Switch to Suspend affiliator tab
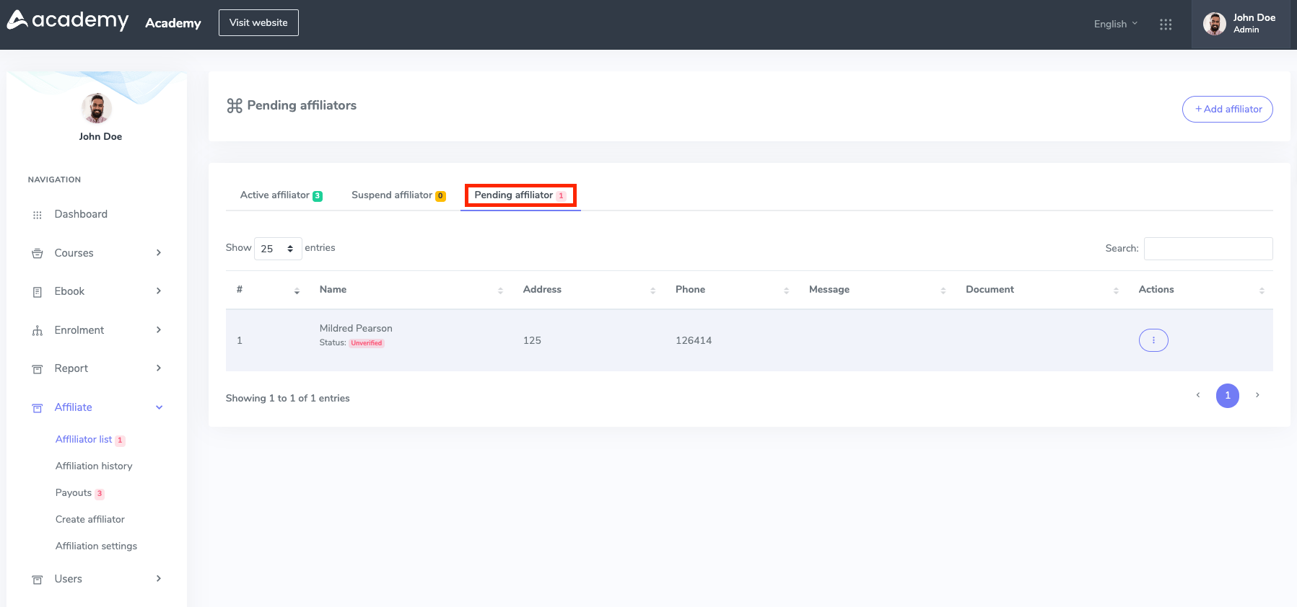Image resolution: width=1297 pixels, height=607 pixels. 398,195
